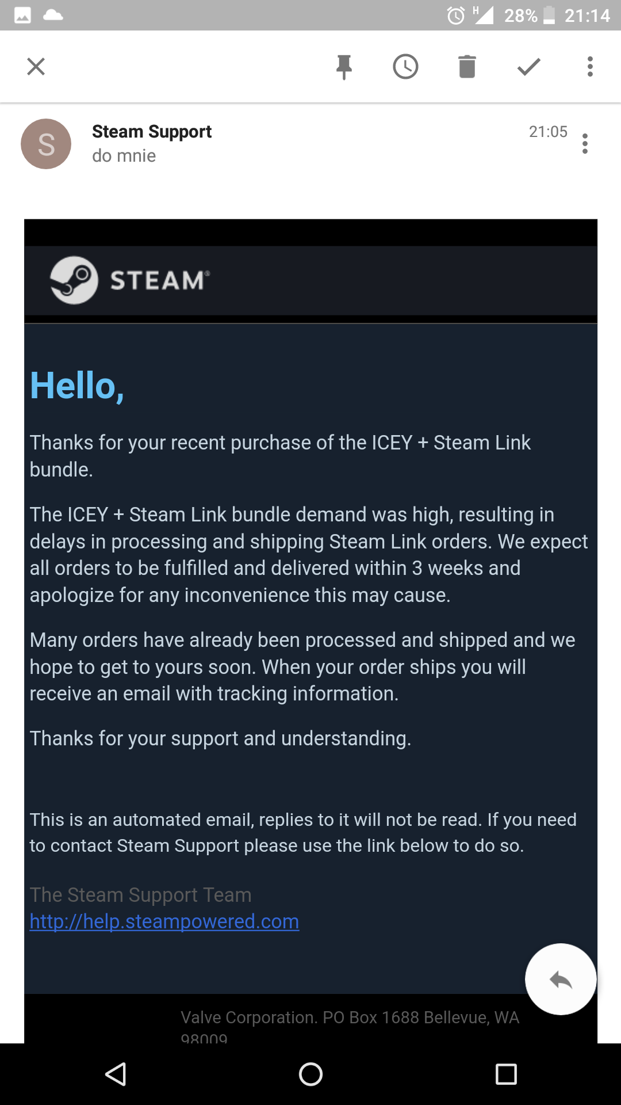Screen dimensions: 621x1105
Task: Tap the Android home circle button
Action: click(x=310, y=1074)
